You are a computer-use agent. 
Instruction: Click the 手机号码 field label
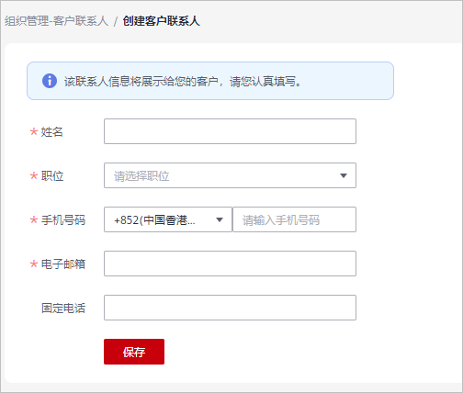coord(63,220)
